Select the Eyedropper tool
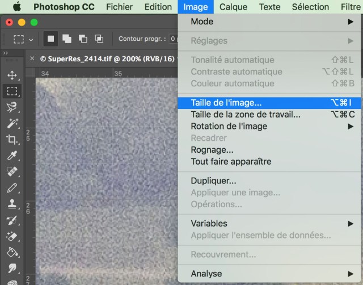363x285 pixels. (12, 155)
